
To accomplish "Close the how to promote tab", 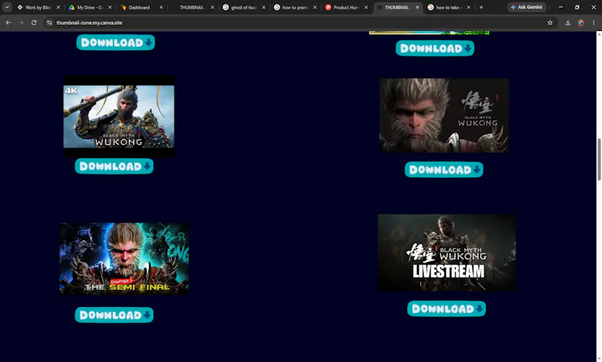I will click(315, 8).
